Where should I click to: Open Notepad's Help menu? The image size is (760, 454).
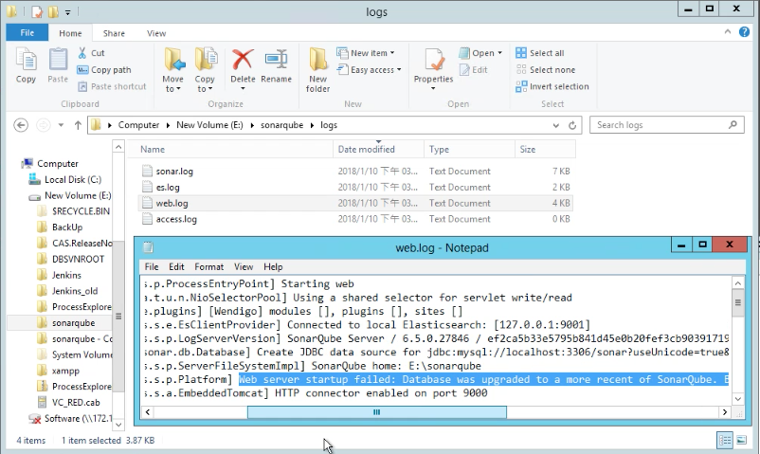tap(273, 266)
